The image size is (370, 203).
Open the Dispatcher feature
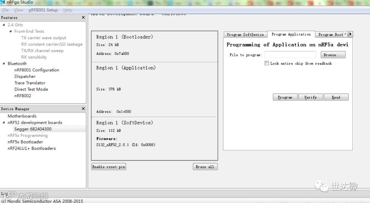(25, 76)
